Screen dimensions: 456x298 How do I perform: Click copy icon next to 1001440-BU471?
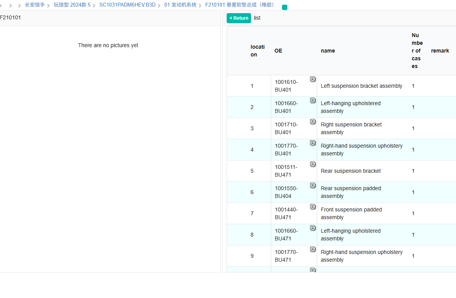click(x=313, y=207)
